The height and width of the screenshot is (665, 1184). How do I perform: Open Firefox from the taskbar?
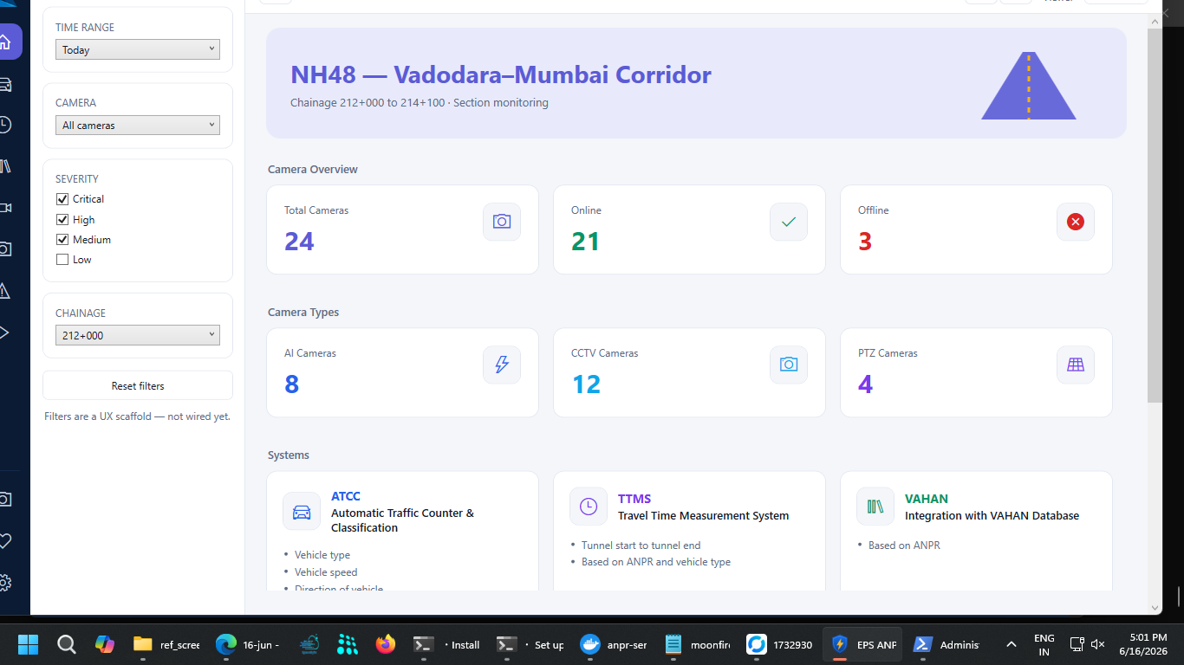386,644
